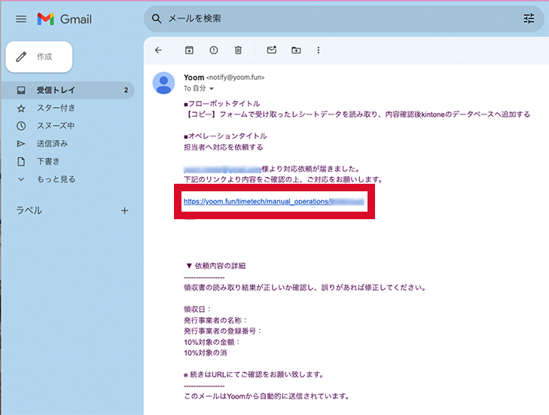The image size is (549, 415).
Task: Click the ラベル section heading
Action: (29, 210)
